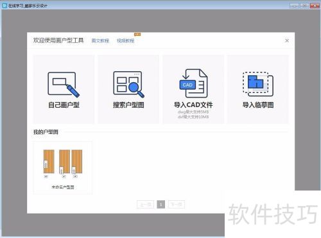Minimize the application window
Screen dimensions: 321x238
point(294,6)
